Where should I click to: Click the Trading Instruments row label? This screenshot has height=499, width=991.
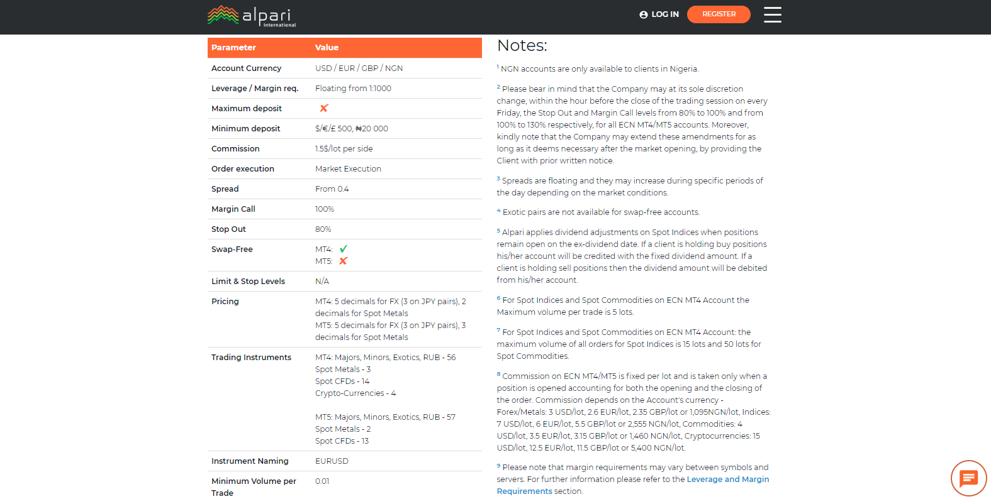251,357
